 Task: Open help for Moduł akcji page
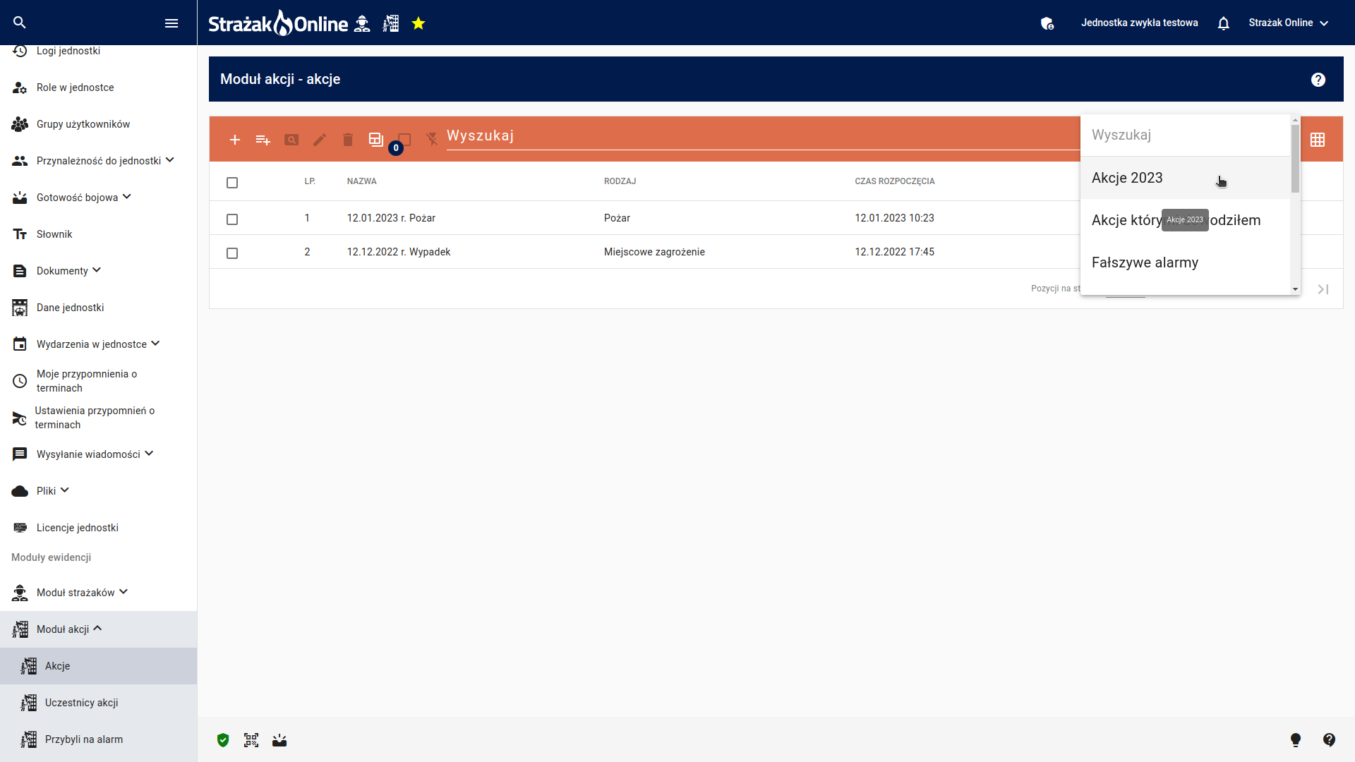1318,80
